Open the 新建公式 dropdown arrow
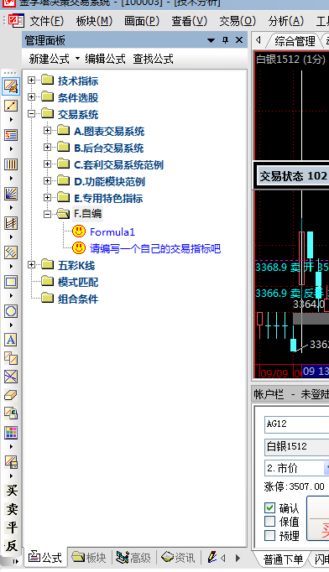 77,59
